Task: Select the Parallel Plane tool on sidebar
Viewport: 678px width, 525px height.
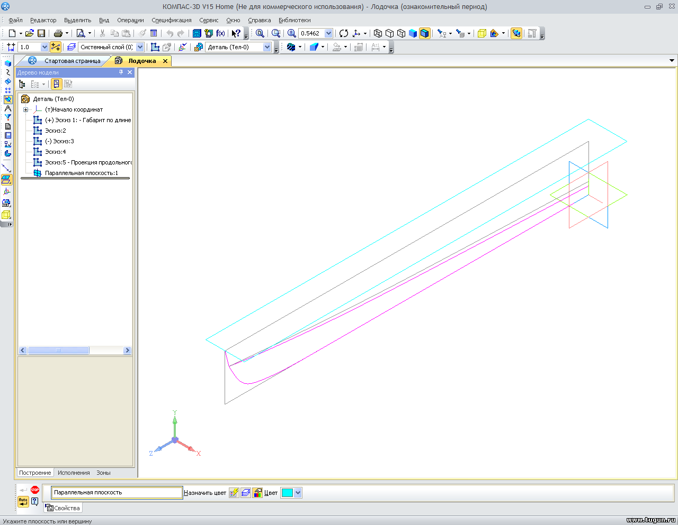Action: coord(6,180)
